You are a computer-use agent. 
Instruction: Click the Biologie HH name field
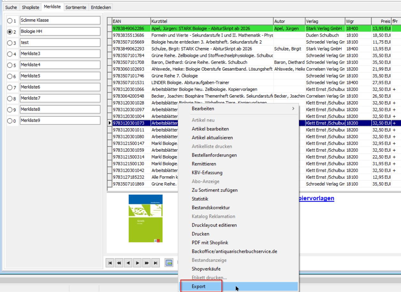pos(60,31)
